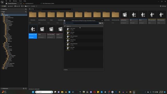Search collections with magnifier icon

click(26, 89)
